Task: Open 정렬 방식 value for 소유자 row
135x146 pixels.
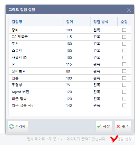Action: click(x=97, y=51)
